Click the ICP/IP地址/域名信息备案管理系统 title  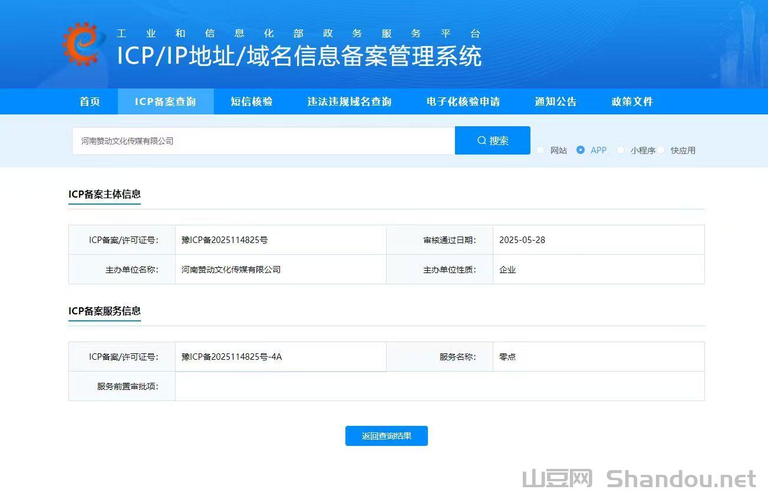[x=299, y=56]
